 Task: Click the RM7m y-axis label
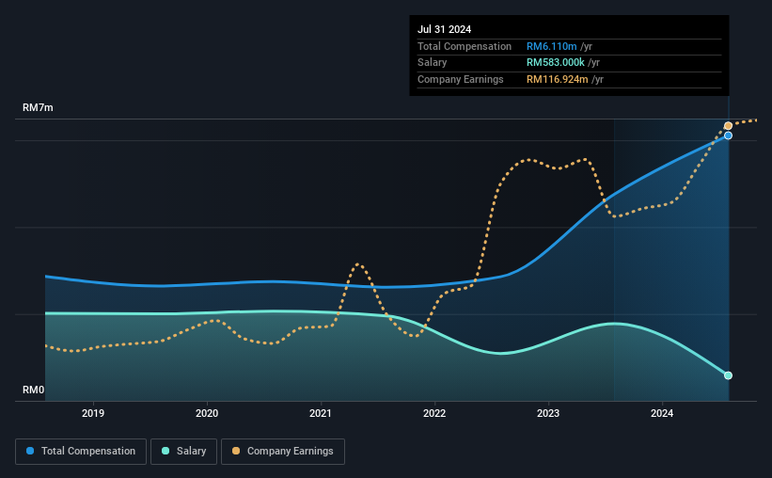coord(38,107)
